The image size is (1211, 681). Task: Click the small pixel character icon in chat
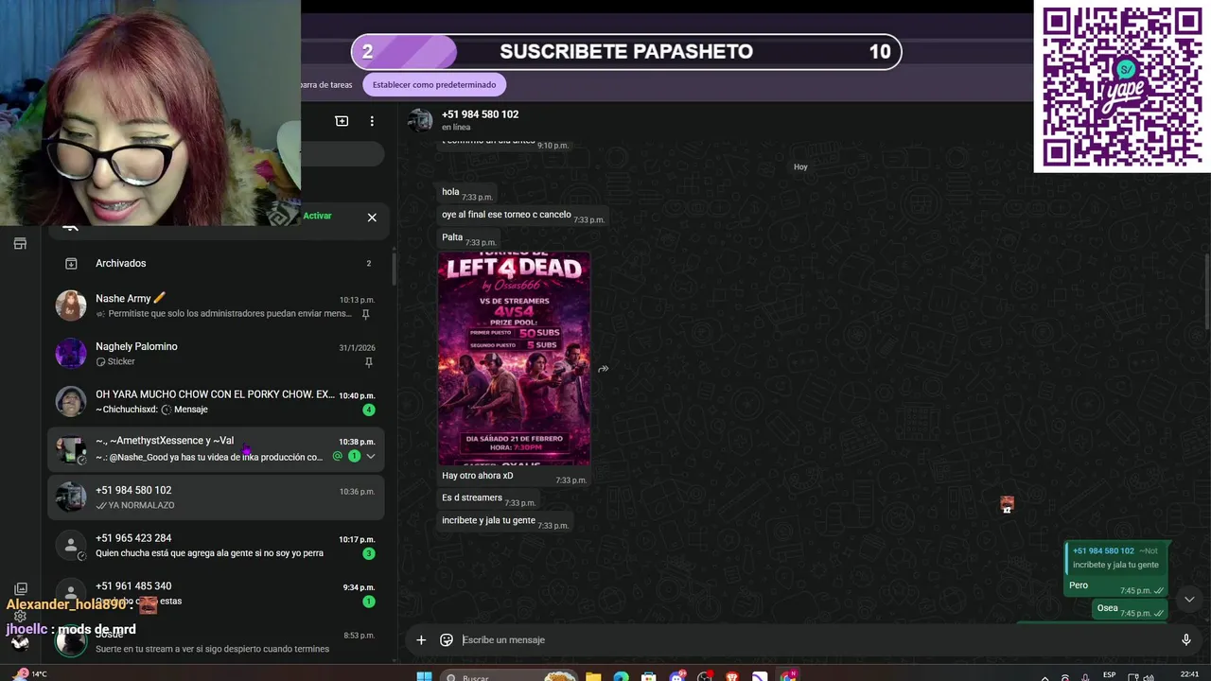(x=1007, y=505)
